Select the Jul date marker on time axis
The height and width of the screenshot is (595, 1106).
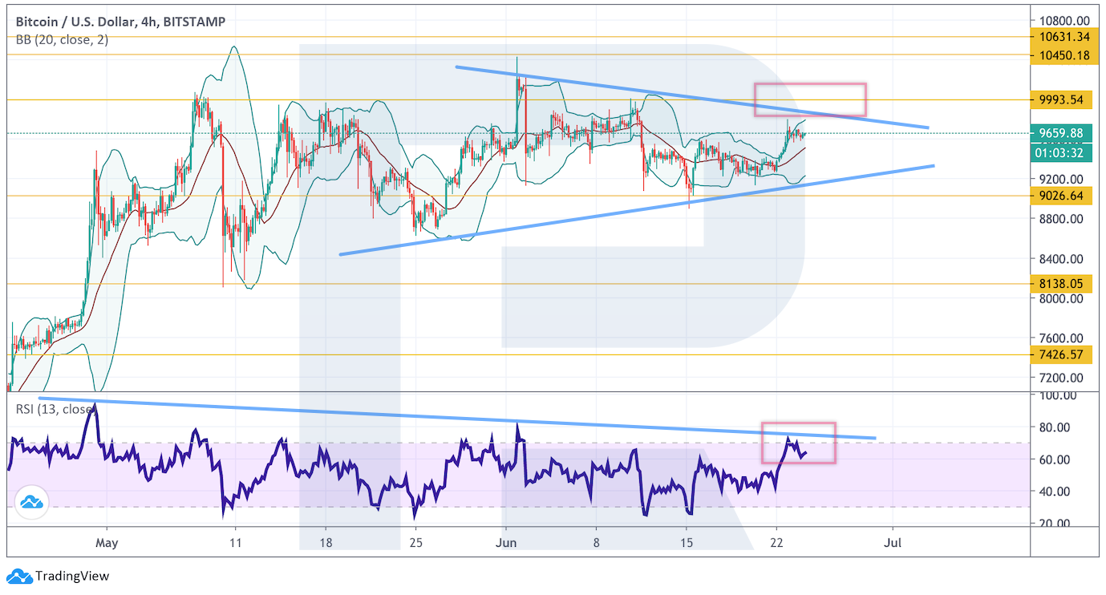pyautogui.click(x=893, y=543)
